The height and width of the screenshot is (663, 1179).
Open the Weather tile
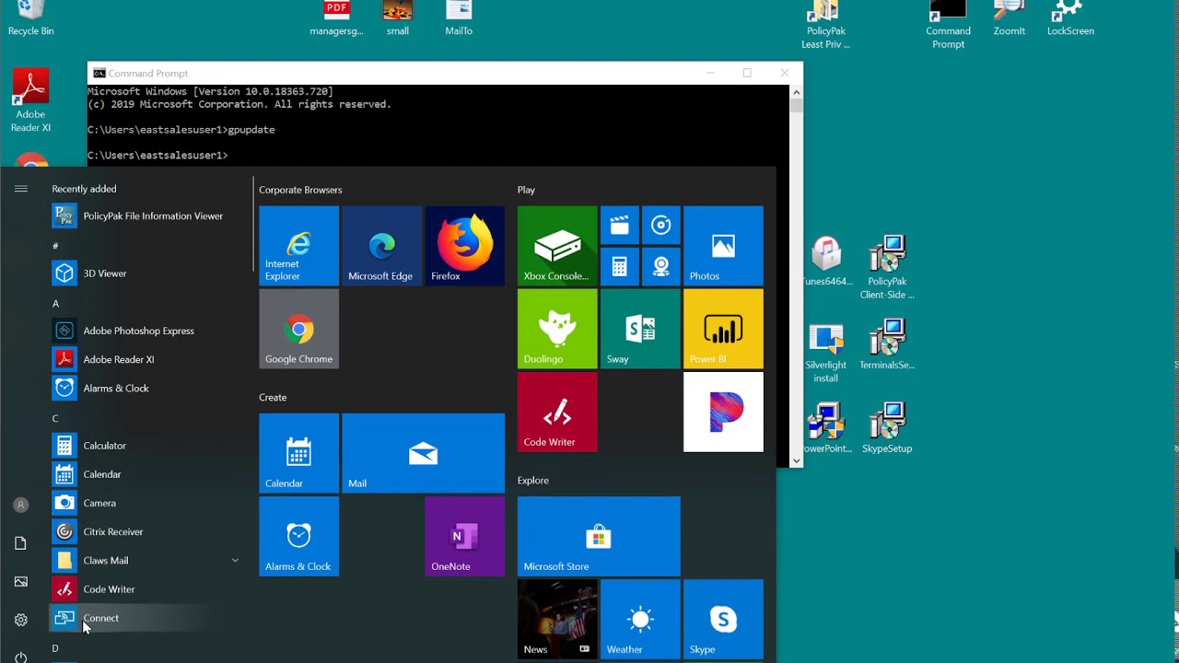click(640, 619)
